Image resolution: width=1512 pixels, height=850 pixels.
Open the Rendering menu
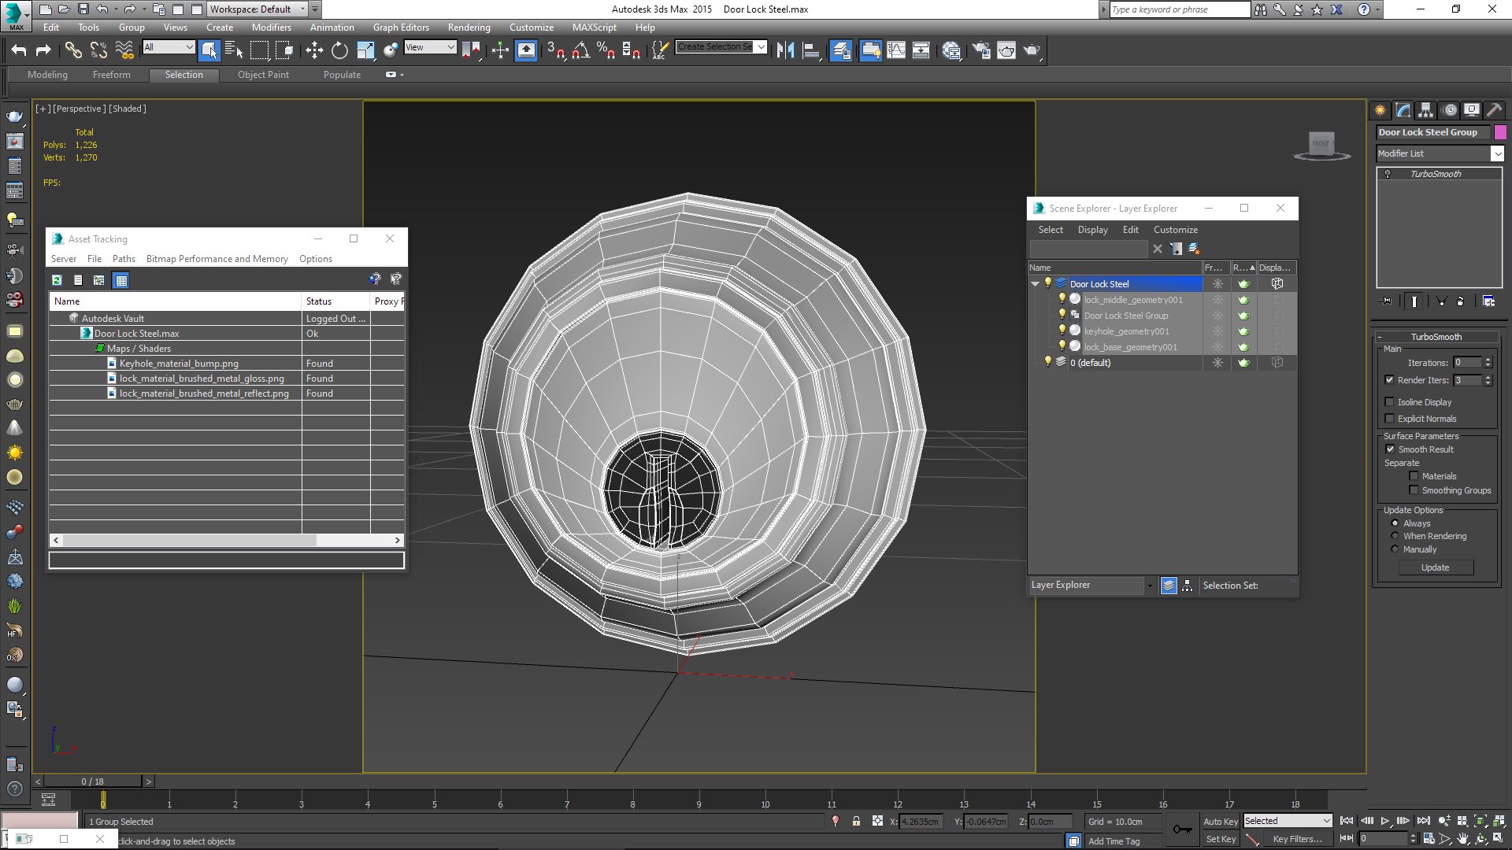[x=469, y=28]
